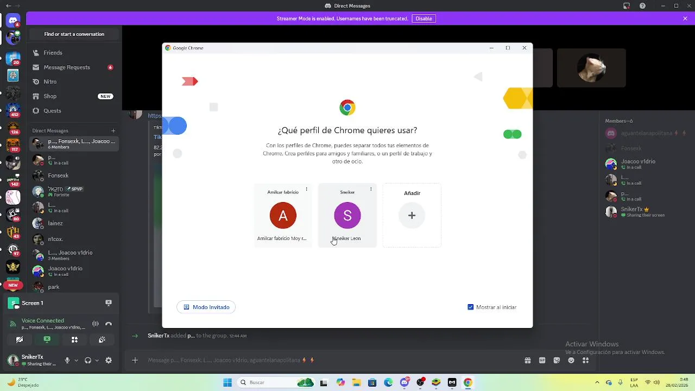695x391 pixels.
Task: Open Message Requests in Discord
Action: pos(74,67)
